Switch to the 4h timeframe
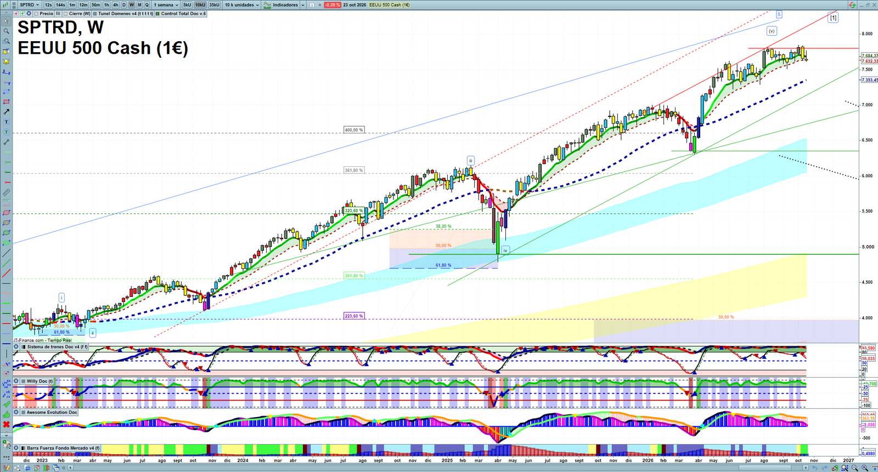878x472 pixels. pyautogui.click(x=115, y=5)
